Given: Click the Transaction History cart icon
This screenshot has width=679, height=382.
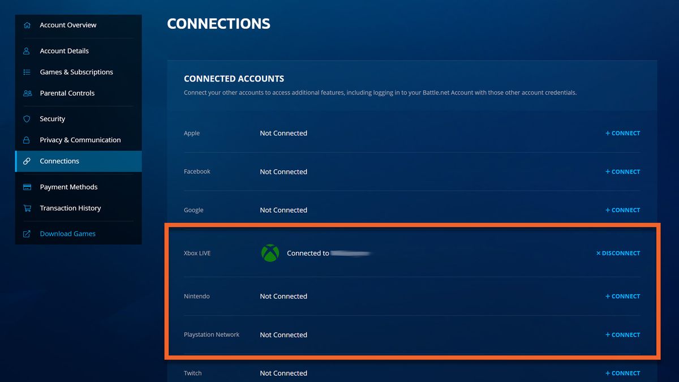Looking at the screenshot, I should [27, 208].
